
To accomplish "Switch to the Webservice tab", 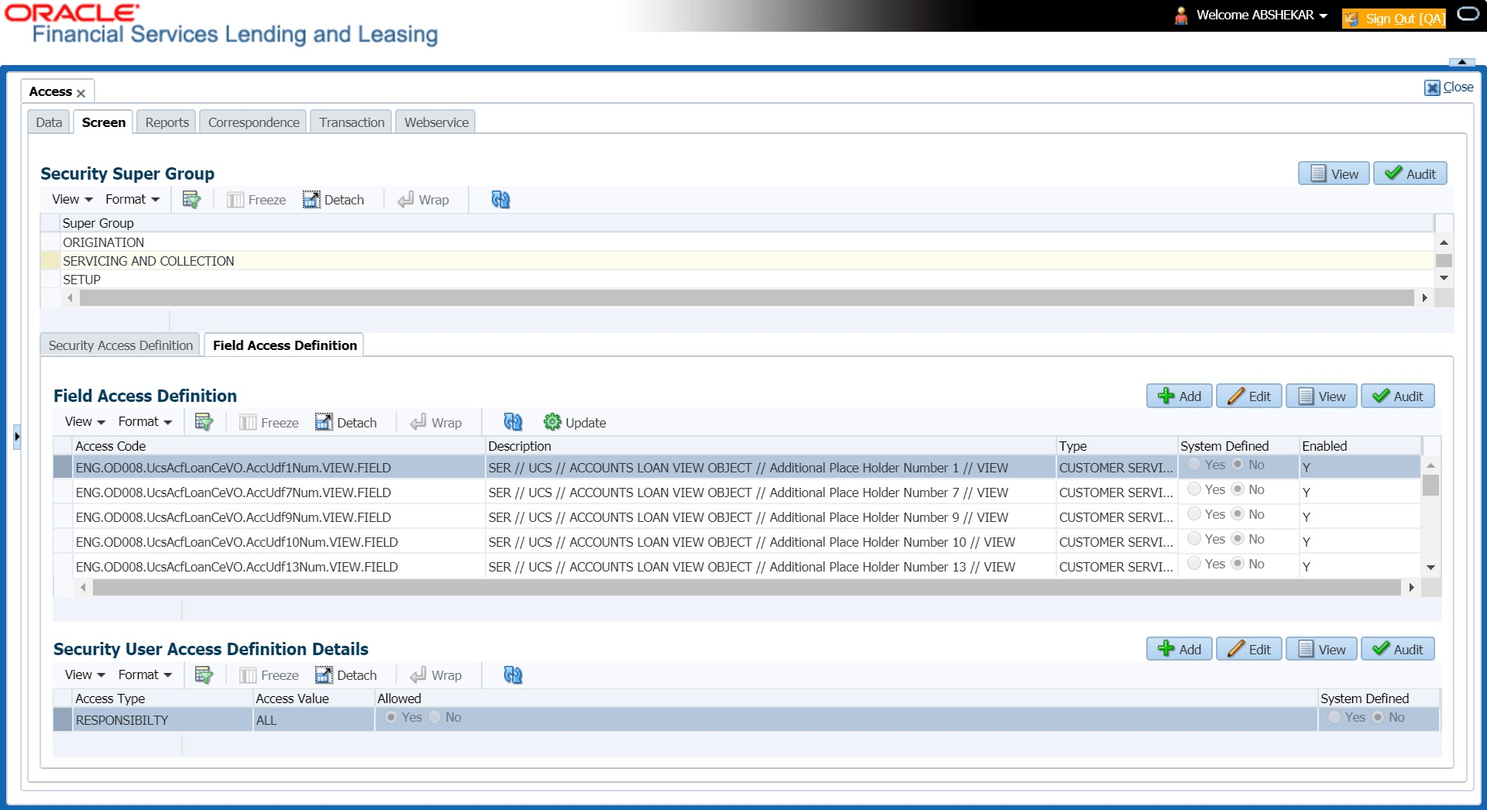I will (436, 122).
